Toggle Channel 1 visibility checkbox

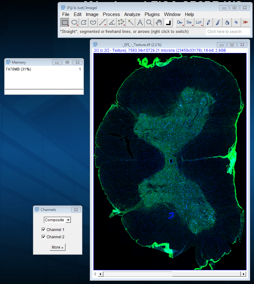pos(44,230)
